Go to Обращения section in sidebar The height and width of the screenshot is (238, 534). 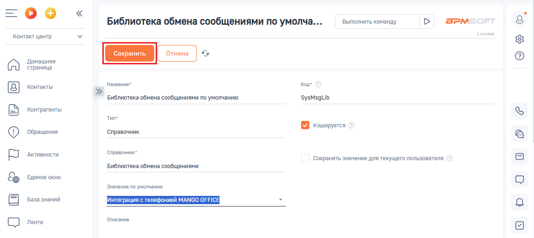tap(42, 132)
